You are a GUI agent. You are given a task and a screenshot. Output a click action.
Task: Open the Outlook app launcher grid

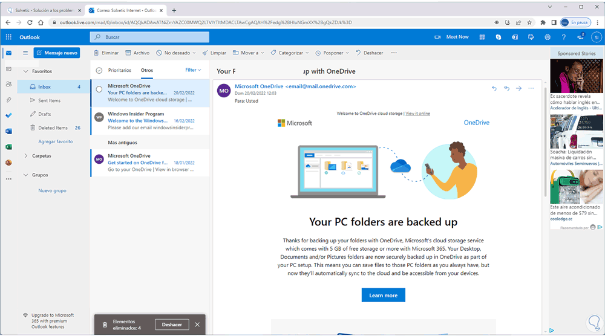[8, 37]
